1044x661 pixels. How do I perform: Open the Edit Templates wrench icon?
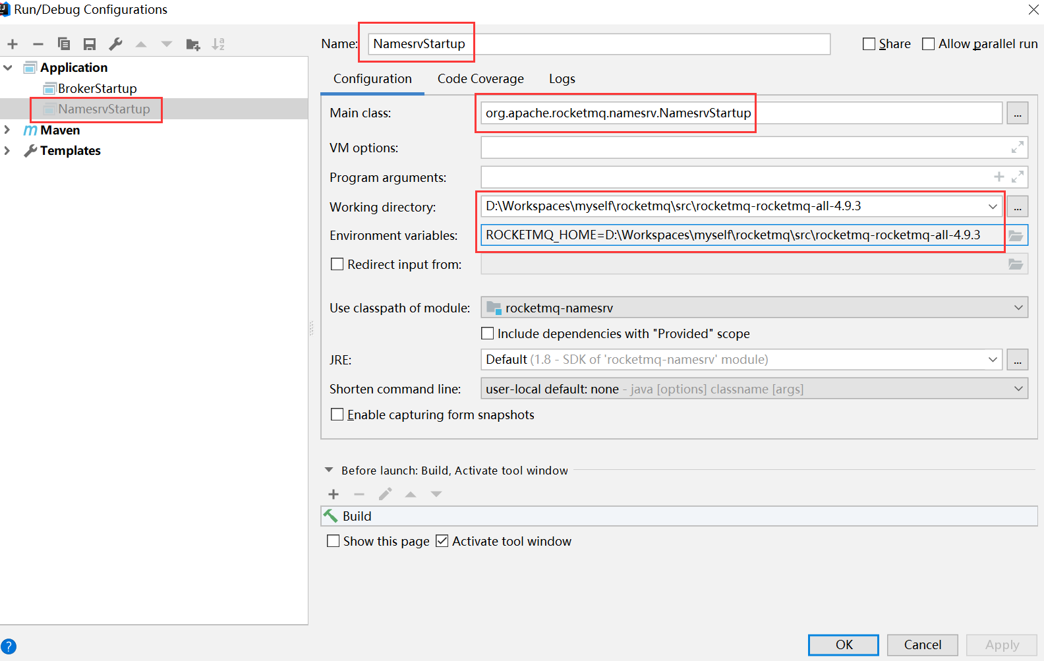[115, 44]
